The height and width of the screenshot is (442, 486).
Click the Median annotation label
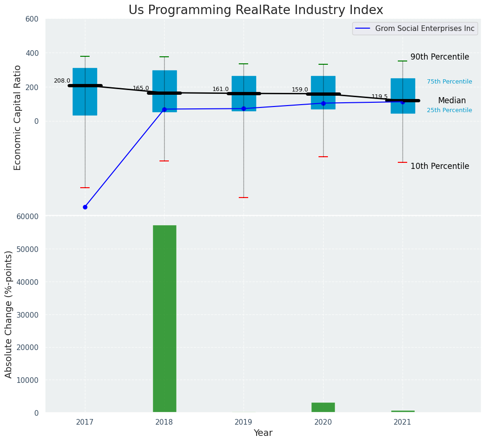pyautogui.click(x=452, y=100)
